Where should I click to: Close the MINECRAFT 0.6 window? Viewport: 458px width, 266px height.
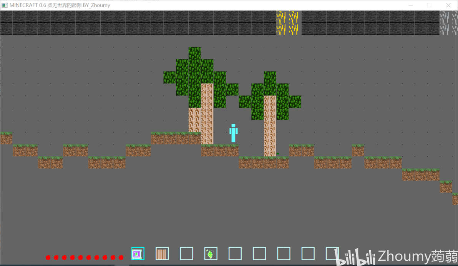[x=448, y=5]
